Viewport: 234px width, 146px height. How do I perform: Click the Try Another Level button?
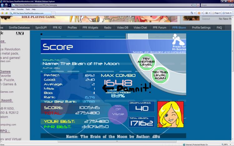(x=147, y=61)
